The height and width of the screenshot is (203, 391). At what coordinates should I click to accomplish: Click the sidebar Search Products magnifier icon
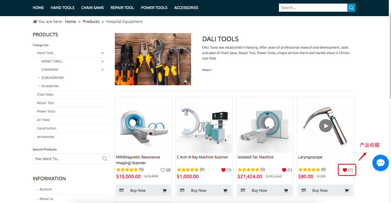pos(104,159)
